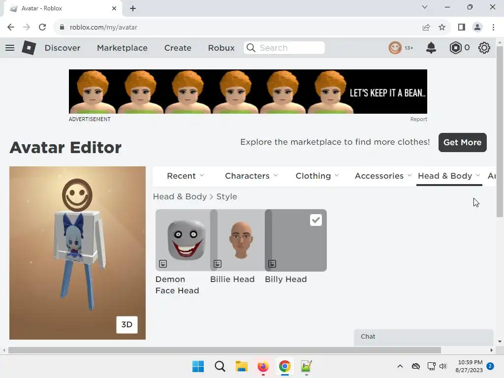
Task: Open the Create page
Action: (x=178, y=48)
